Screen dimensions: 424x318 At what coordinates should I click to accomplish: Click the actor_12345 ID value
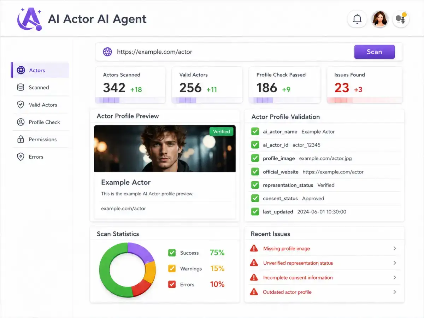[x=306, y=145]
